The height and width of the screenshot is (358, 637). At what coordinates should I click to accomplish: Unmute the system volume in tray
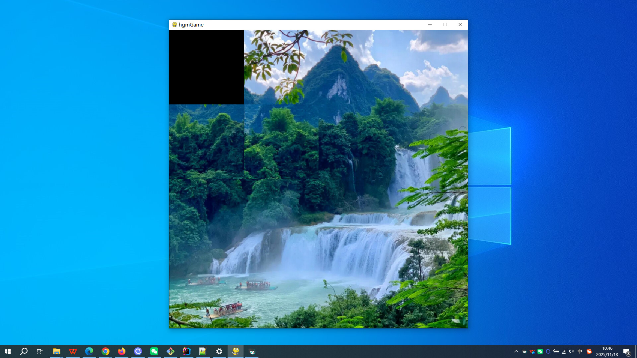[572, 351]
